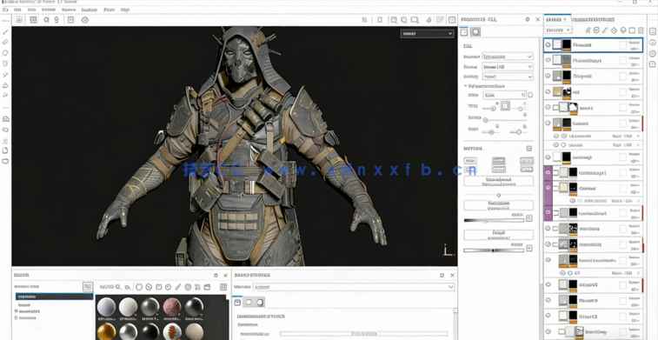Toggle visibility of the tan-thumbnail layer
The width and height of the screenshot is (658, 340).
point(548,91)
